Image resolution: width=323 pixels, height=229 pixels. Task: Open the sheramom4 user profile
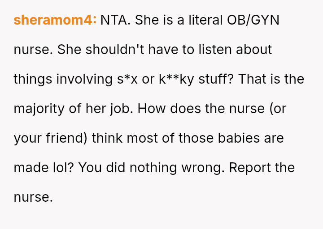coord(55,20)
